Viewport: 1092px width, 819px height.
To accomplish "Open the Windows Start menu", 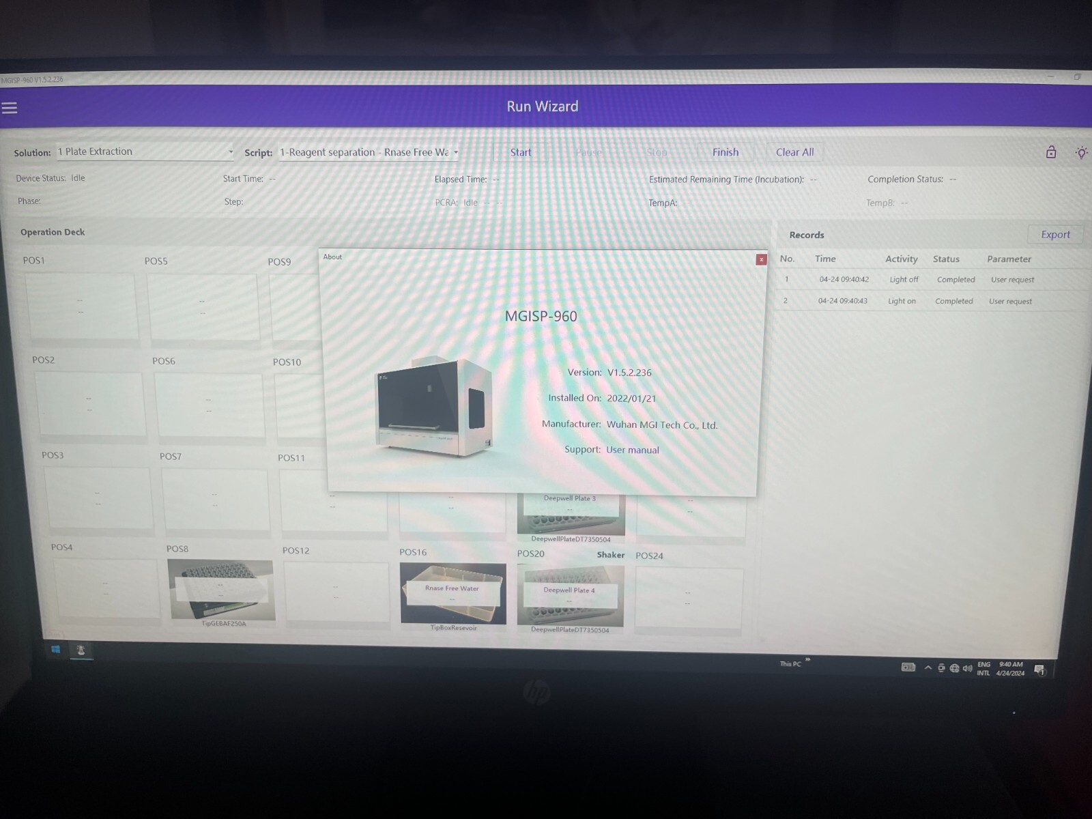I will click(56, 649).
